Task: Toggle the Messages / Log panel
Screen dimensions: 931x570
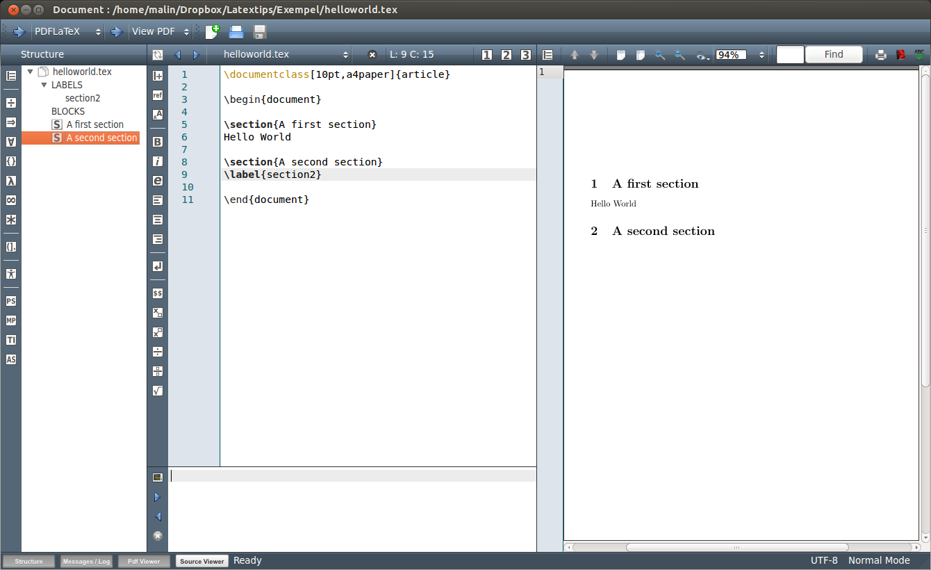Action: 86,561
